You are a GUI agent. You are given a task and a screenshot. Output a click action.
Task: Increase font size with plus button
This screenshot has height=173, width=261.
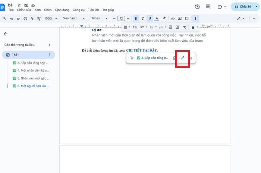pos(128,19)
